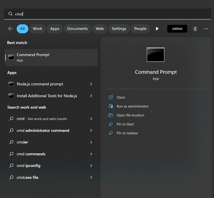The width and height of the screenshot is (214, 198).
Task: Expand Install Additional Tools for Node.js chevron
Action: click(91, 96)
